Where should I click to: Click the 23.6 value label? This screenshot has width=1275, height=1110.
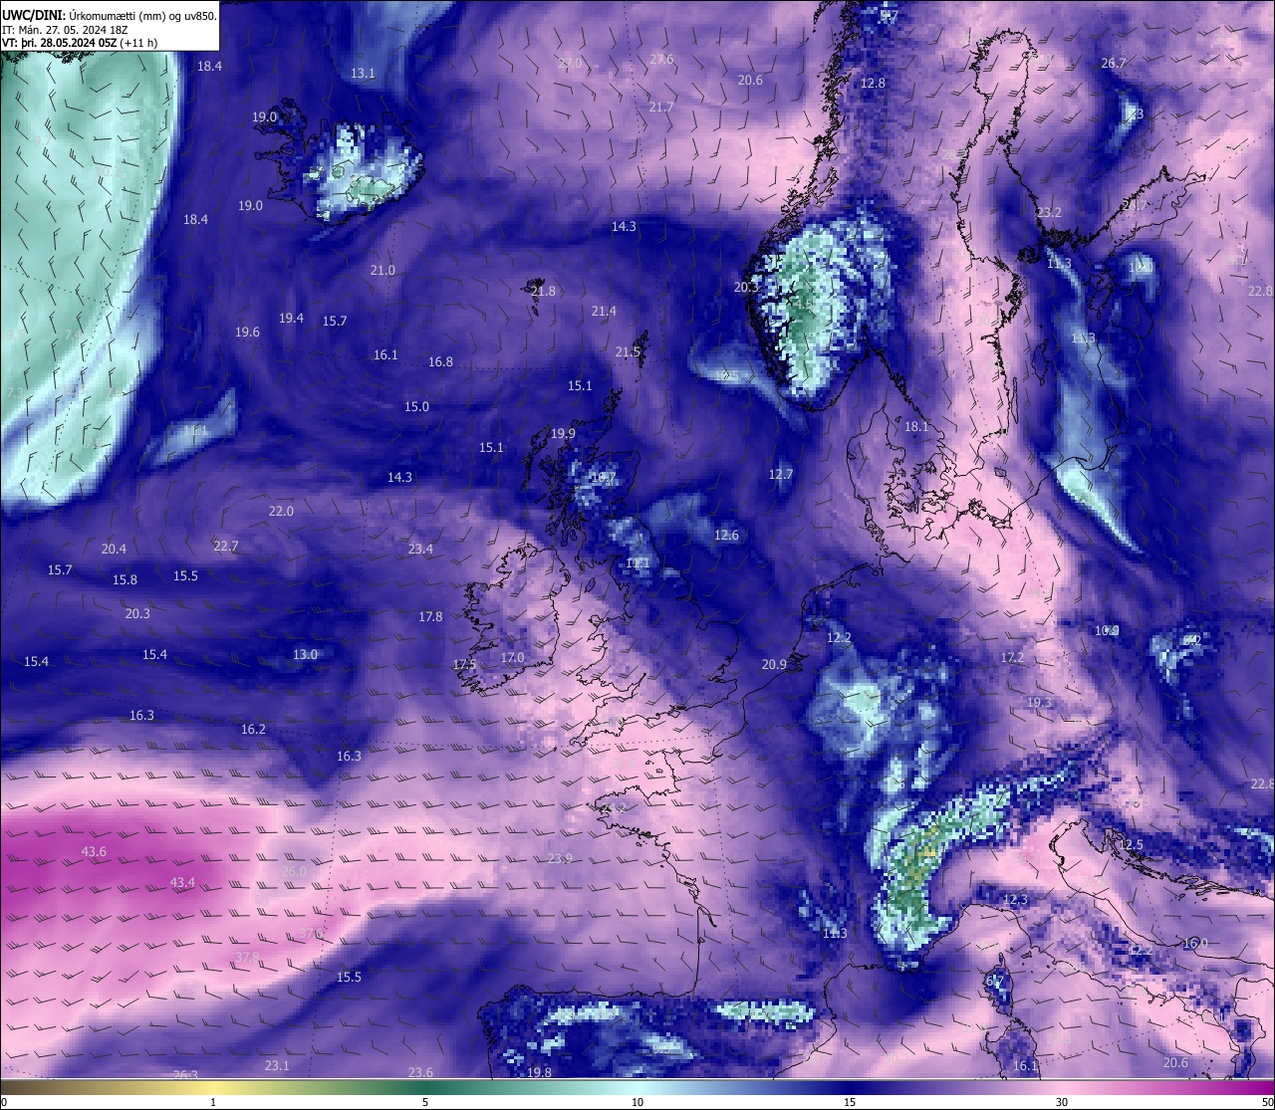[x=420, y=1073]
